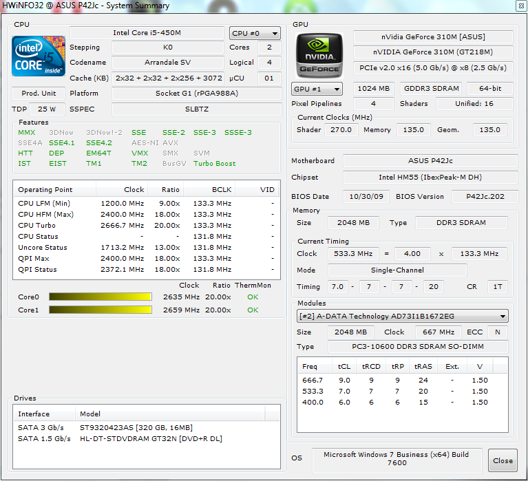Click the Intel Core i5 logo
The width and height of the screenshot is (528, 481).
(x=39, y=56)
